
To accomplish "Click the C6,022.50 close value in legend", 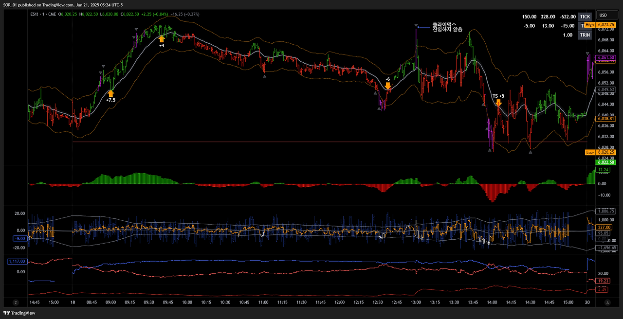I will pyautogui.click(x=129, y=15).
